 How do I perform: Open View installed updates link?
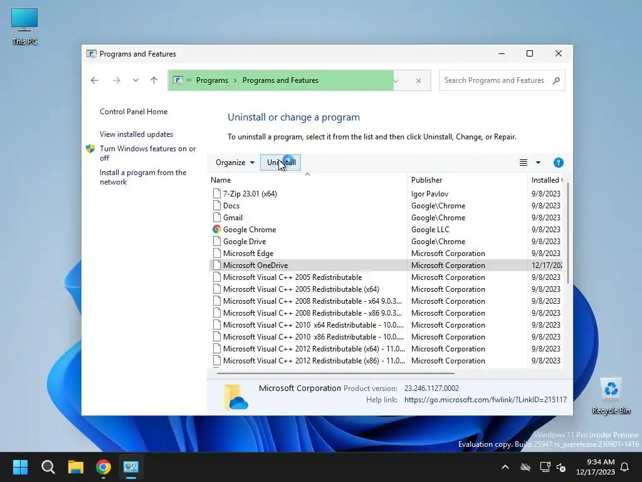click(x=136, y=134)
